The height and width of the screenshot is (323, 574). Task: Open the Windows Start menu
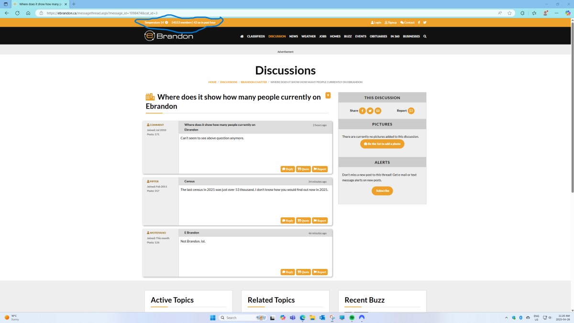tap(212, 318)
